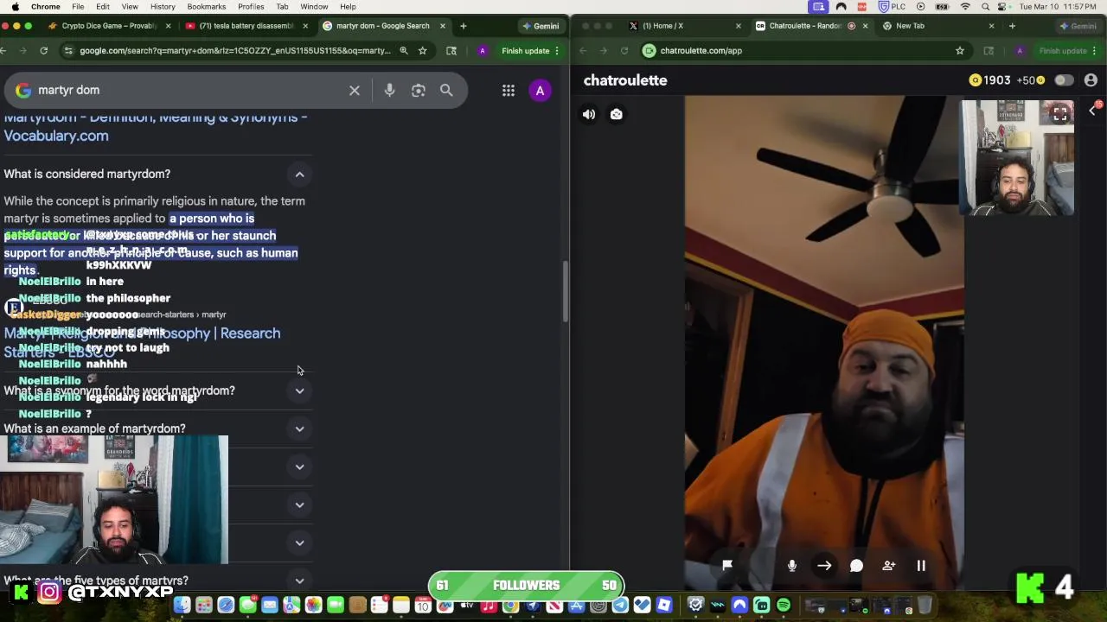Select the martyr dom Google Search tab

click(x=381, y=26)
